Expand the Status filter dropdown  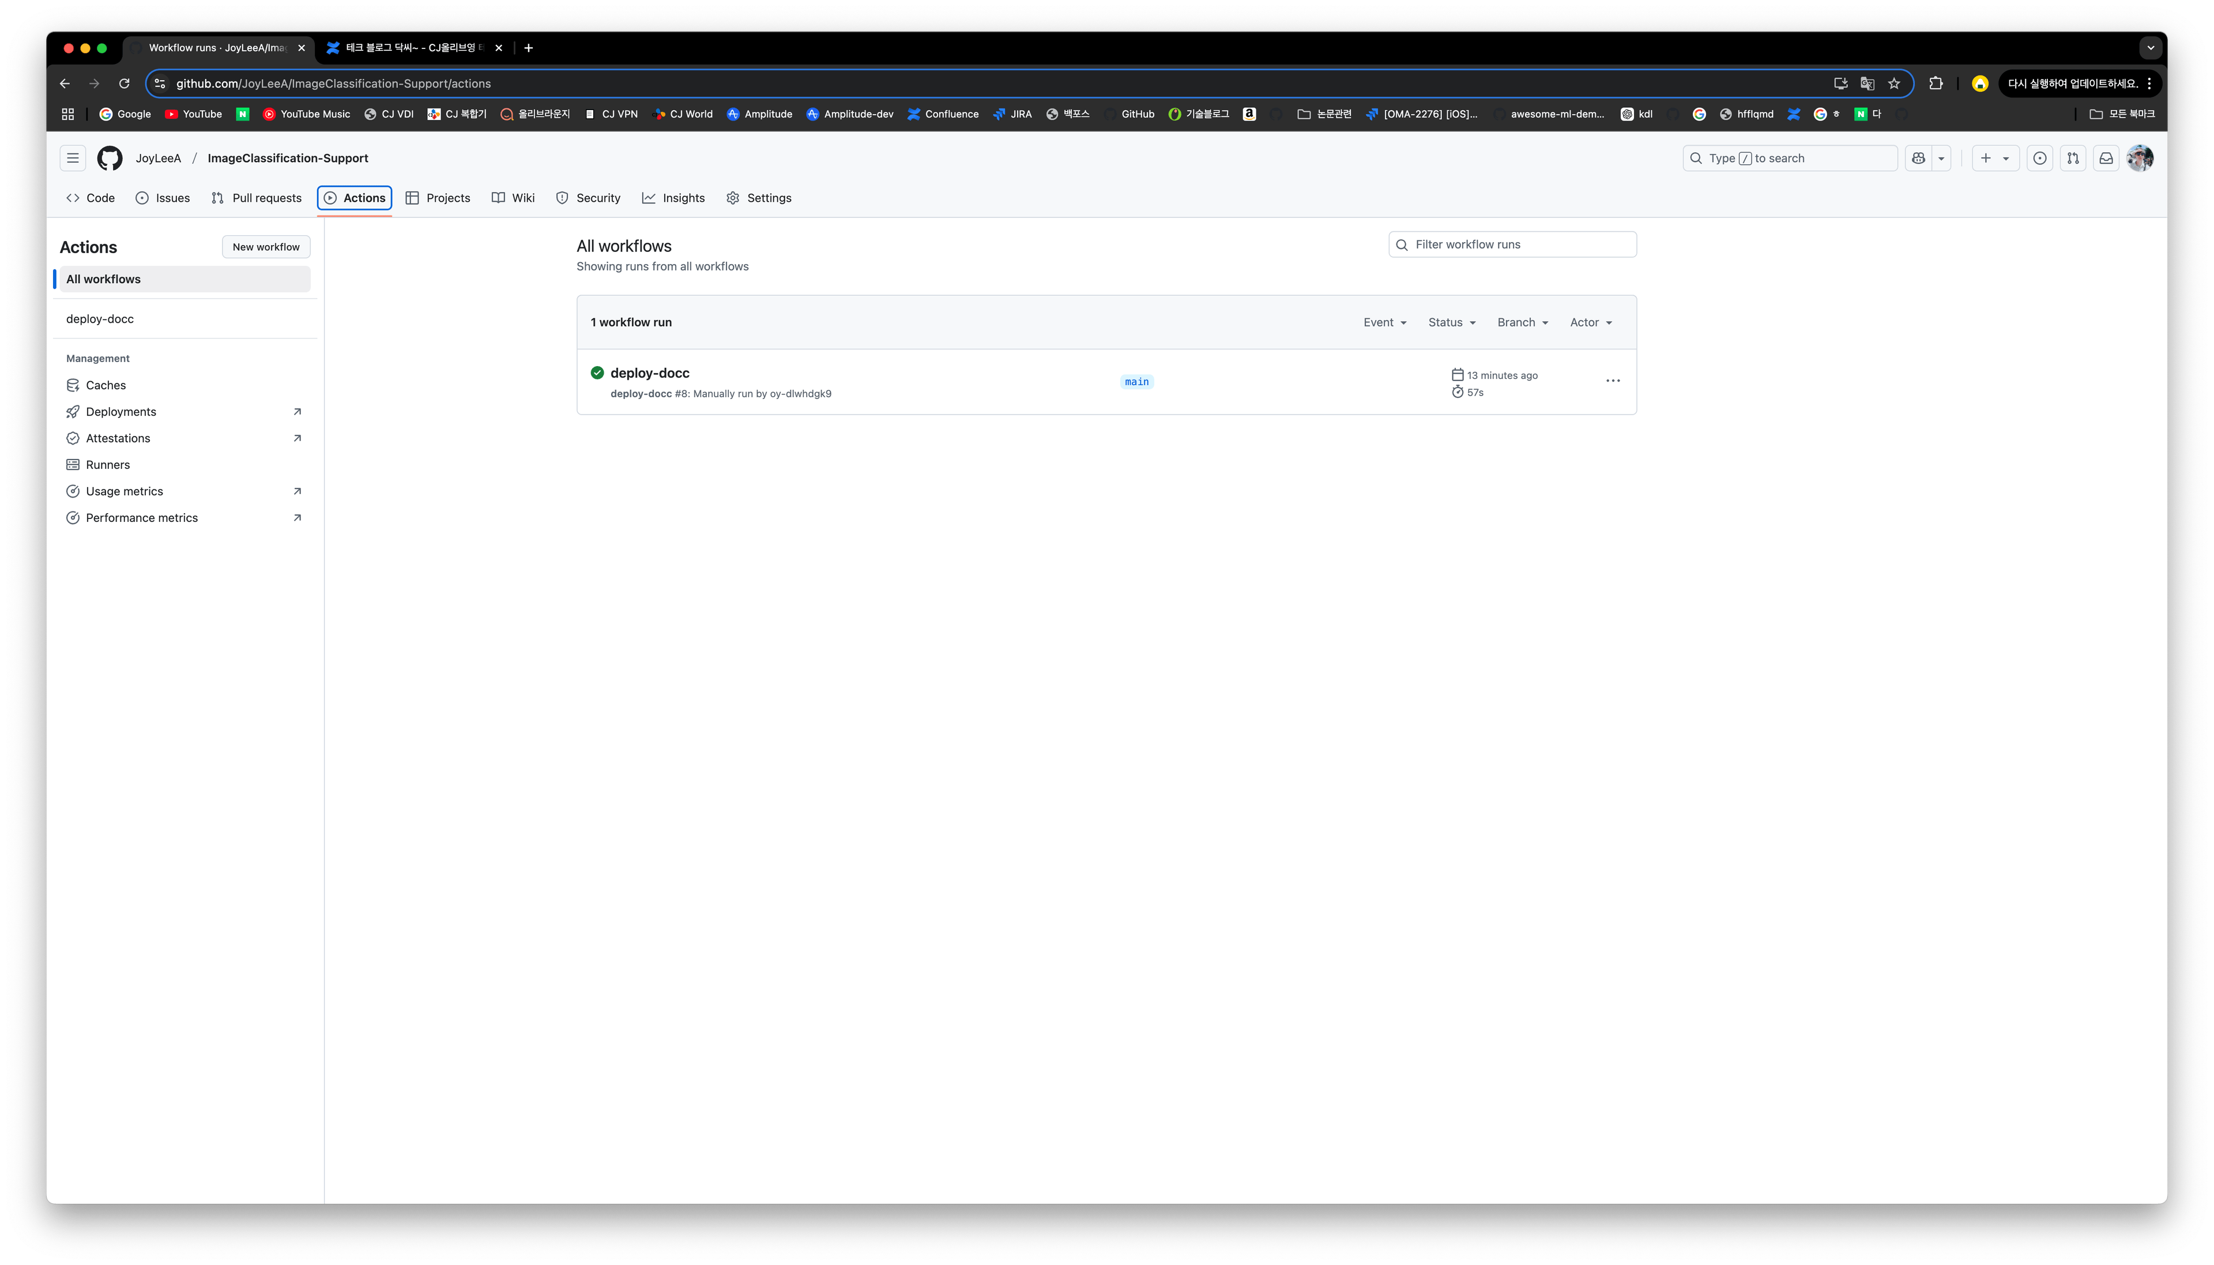click(1451, 322)
